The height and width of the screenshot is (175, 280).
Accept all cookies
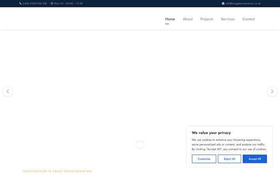[255, 159]
